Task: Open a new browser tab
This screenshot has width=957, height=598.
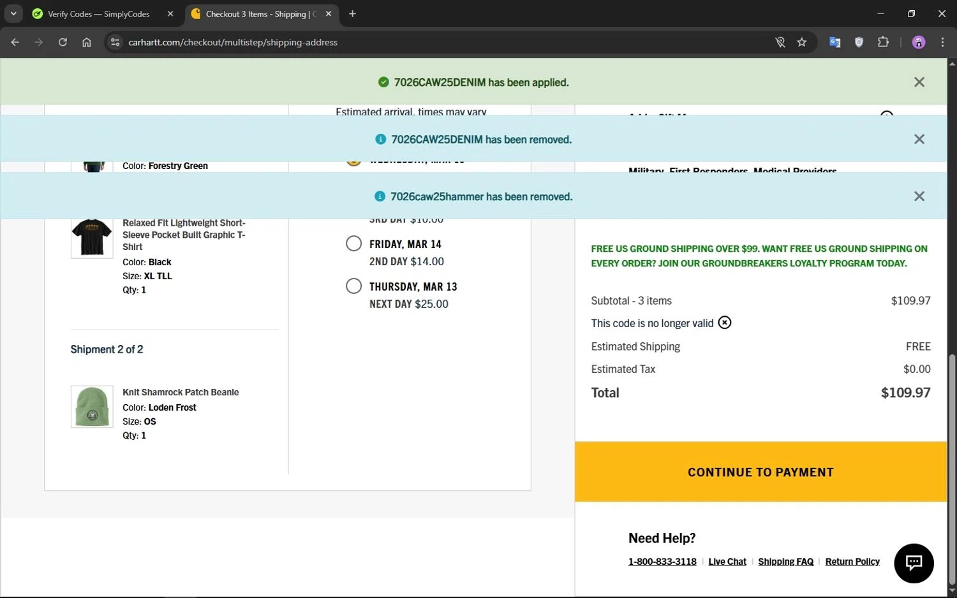Action: point(352,14)
